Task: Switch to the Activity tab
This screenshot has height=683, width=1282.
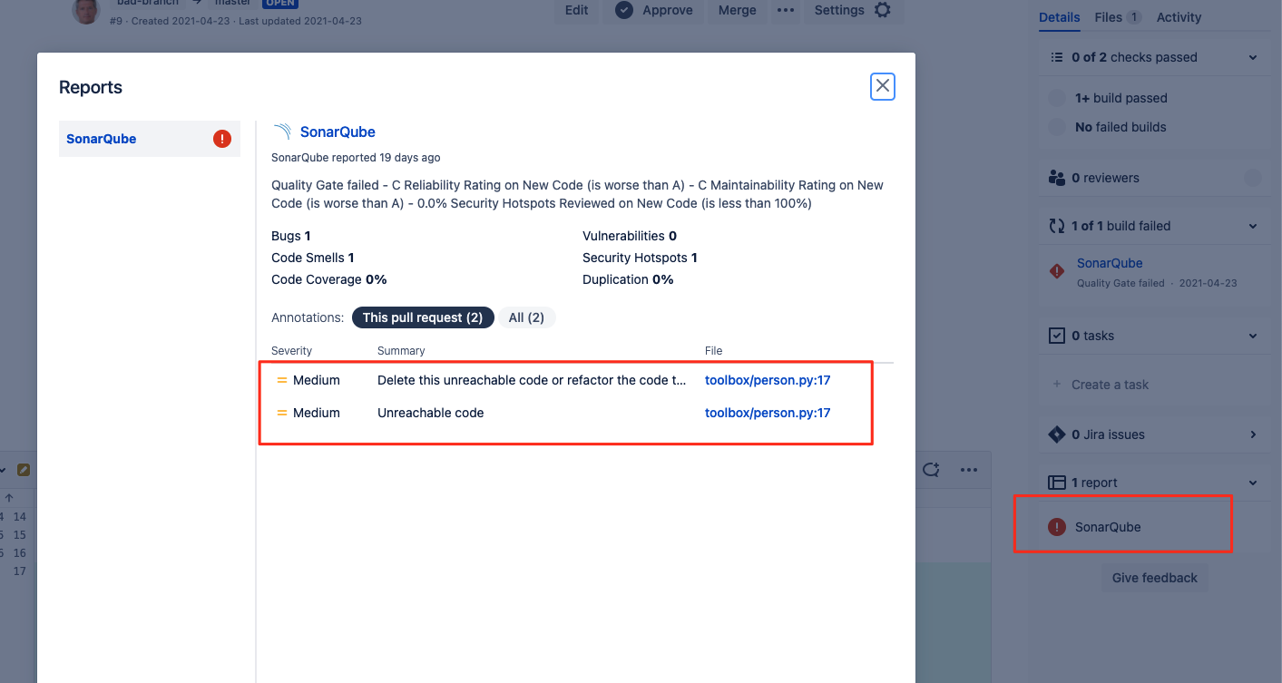Action: point(1179,17)
